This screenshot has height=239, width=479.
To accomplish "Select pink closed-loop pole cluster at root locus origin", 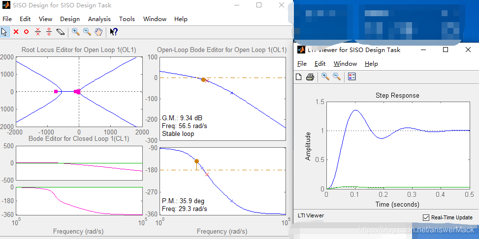I will pos(78,92).
